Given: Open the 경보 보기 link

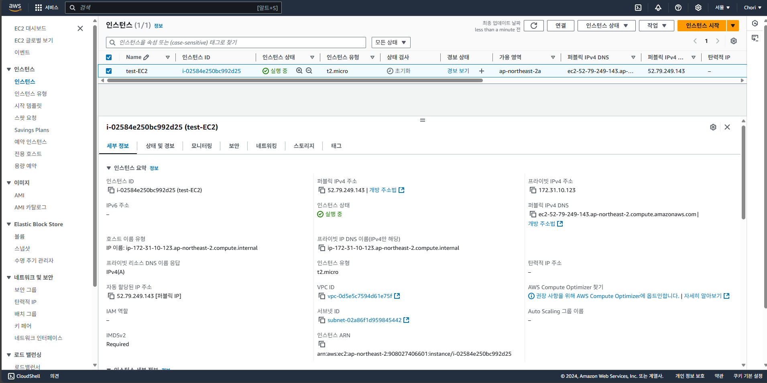Looking at the screenshot, I should tap(458, 71).
